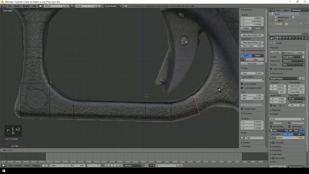Open the Help menu
This screenshot has width=309, height=174.
pos(34,6)
